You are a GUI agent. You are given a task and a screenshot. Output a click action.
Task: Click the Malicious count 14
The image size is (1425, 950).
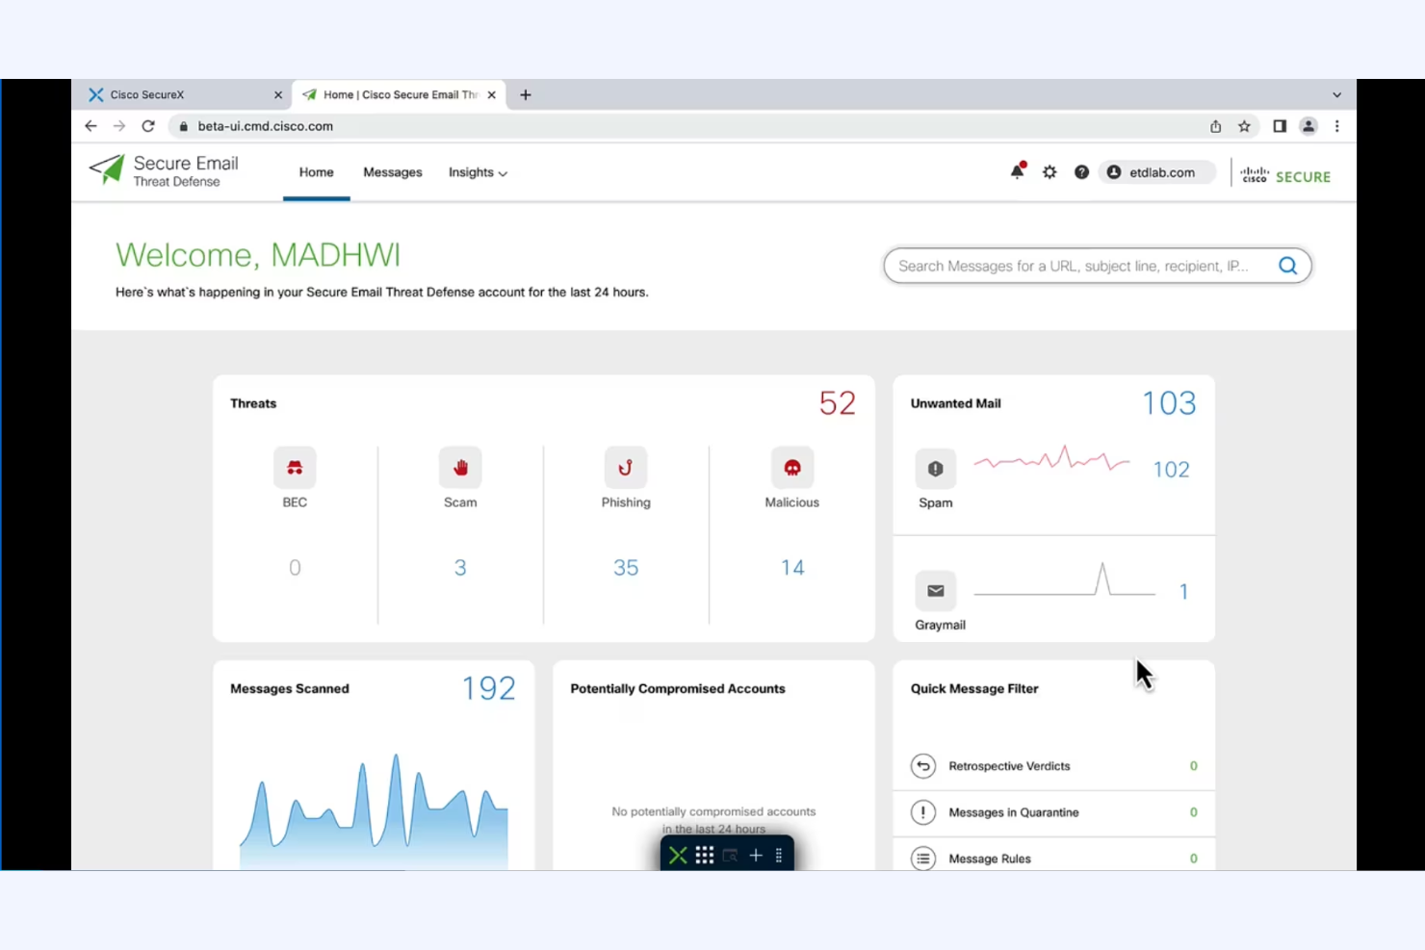792,568
